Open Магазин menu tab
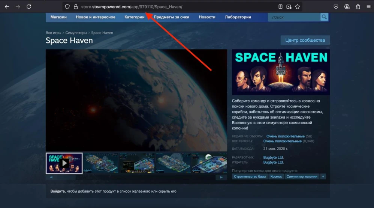Viewport: 374px width, 208px height. [x=58, y=17]
